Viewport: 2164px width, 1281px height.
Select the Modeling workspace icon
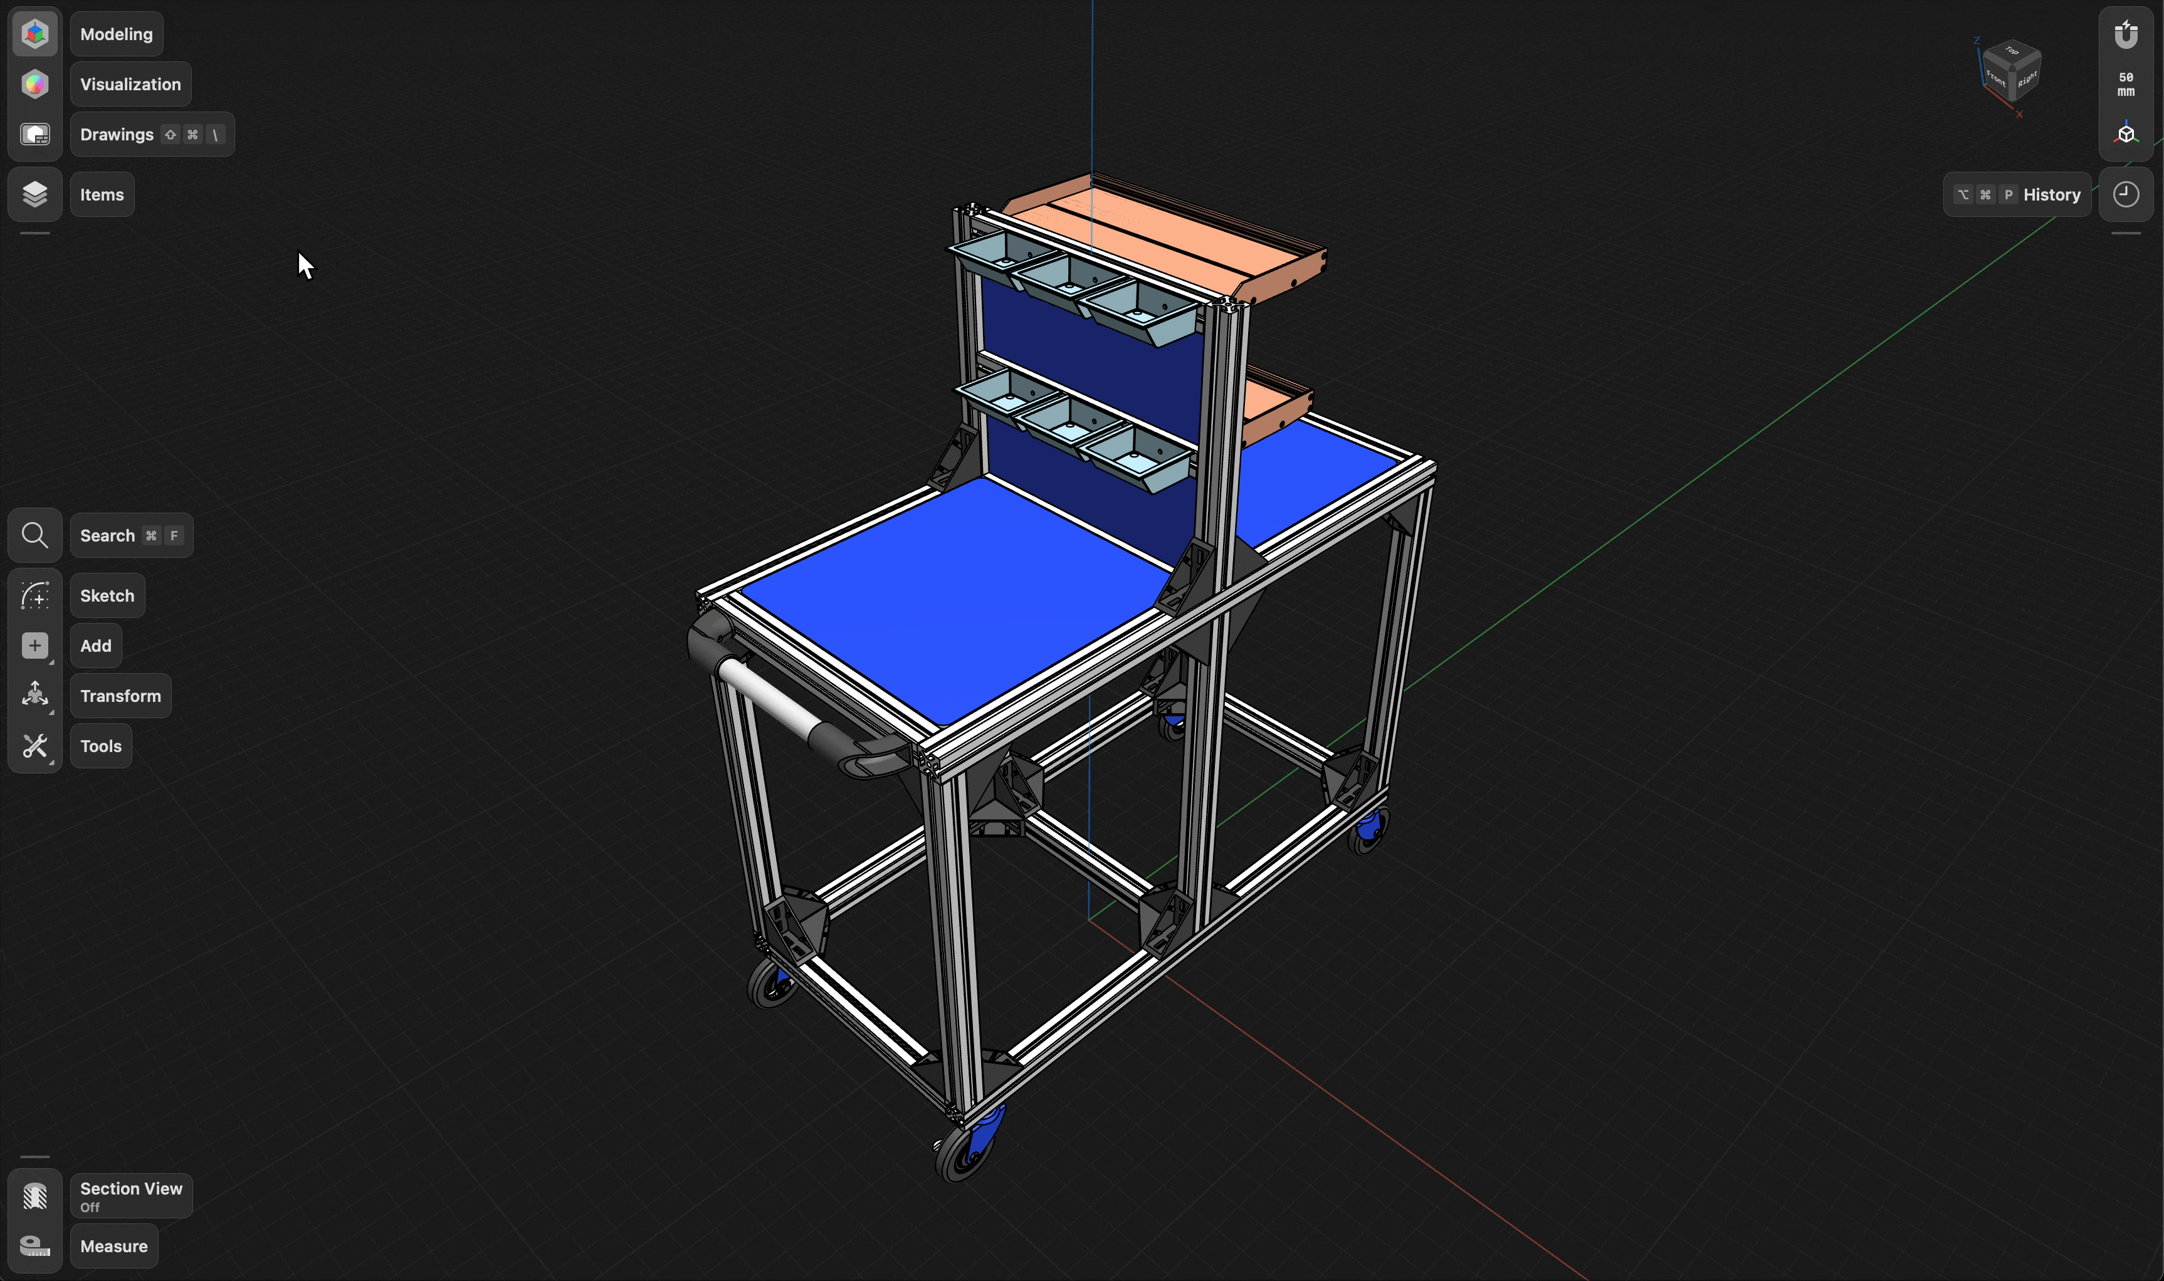coord(34,33)
